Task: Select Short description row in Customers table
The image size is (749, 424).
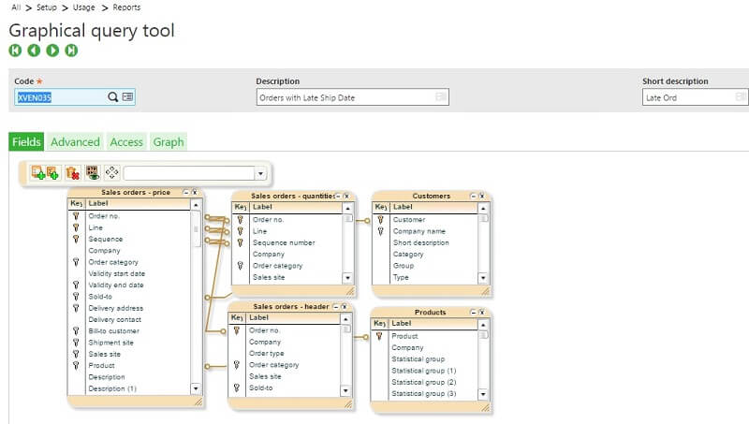Action: [420, 243]
